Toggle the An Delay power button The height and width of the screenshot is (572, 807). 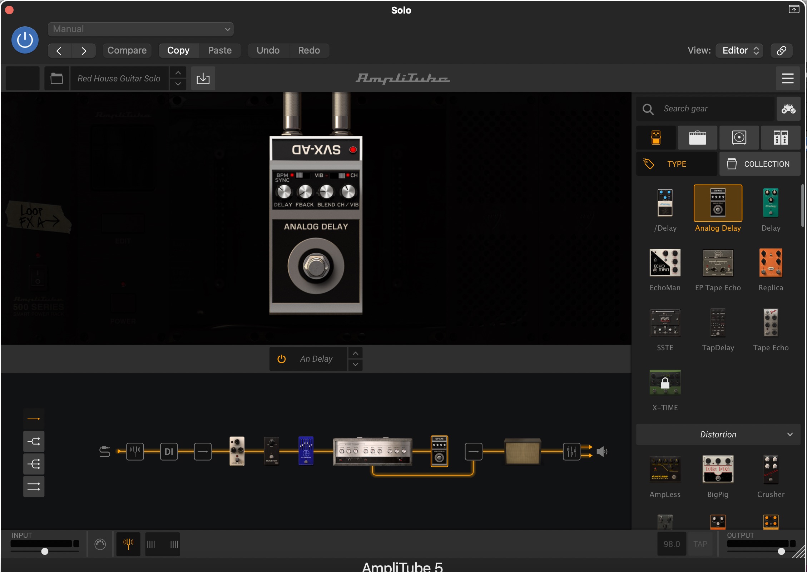282,359
